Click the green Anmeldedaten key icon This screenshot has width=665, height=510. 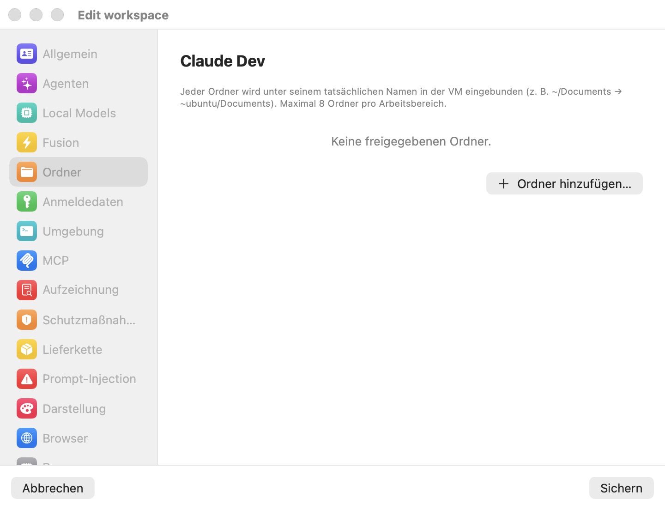(27, 202)
